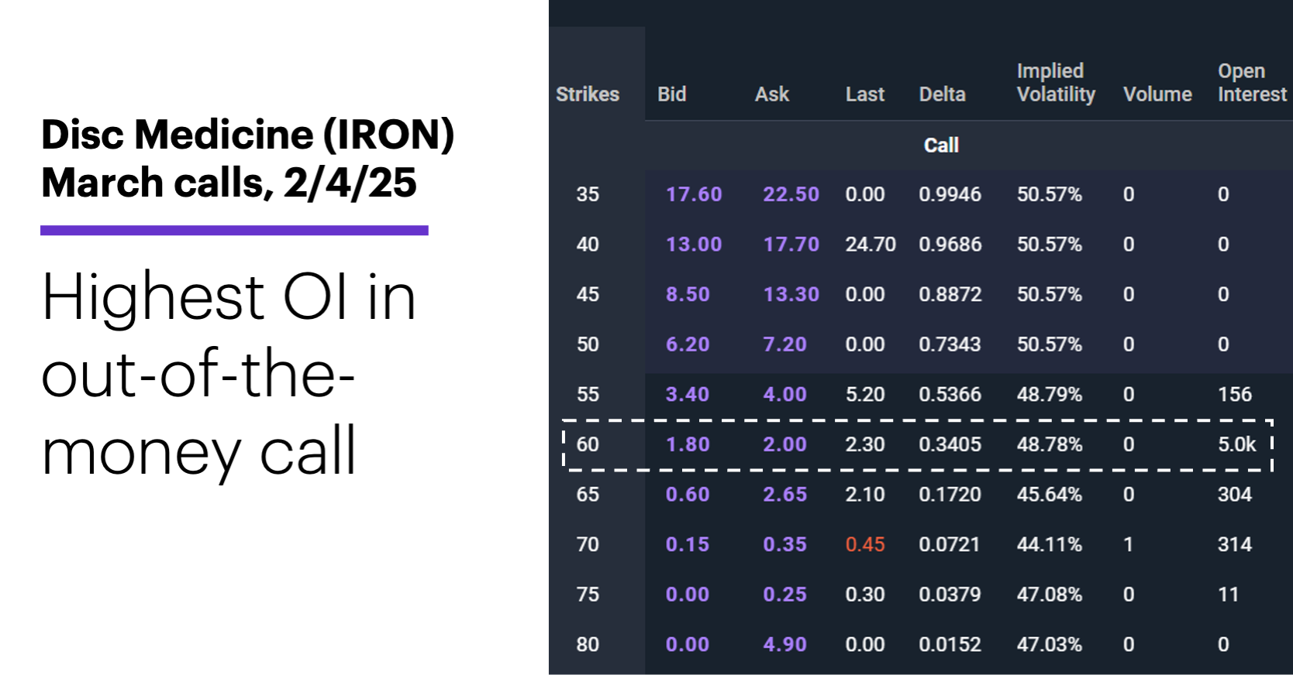The width and height of the screenshot is (1293, 675).
Task: Click delta value 0.7343
Action: tap(950, 344)
